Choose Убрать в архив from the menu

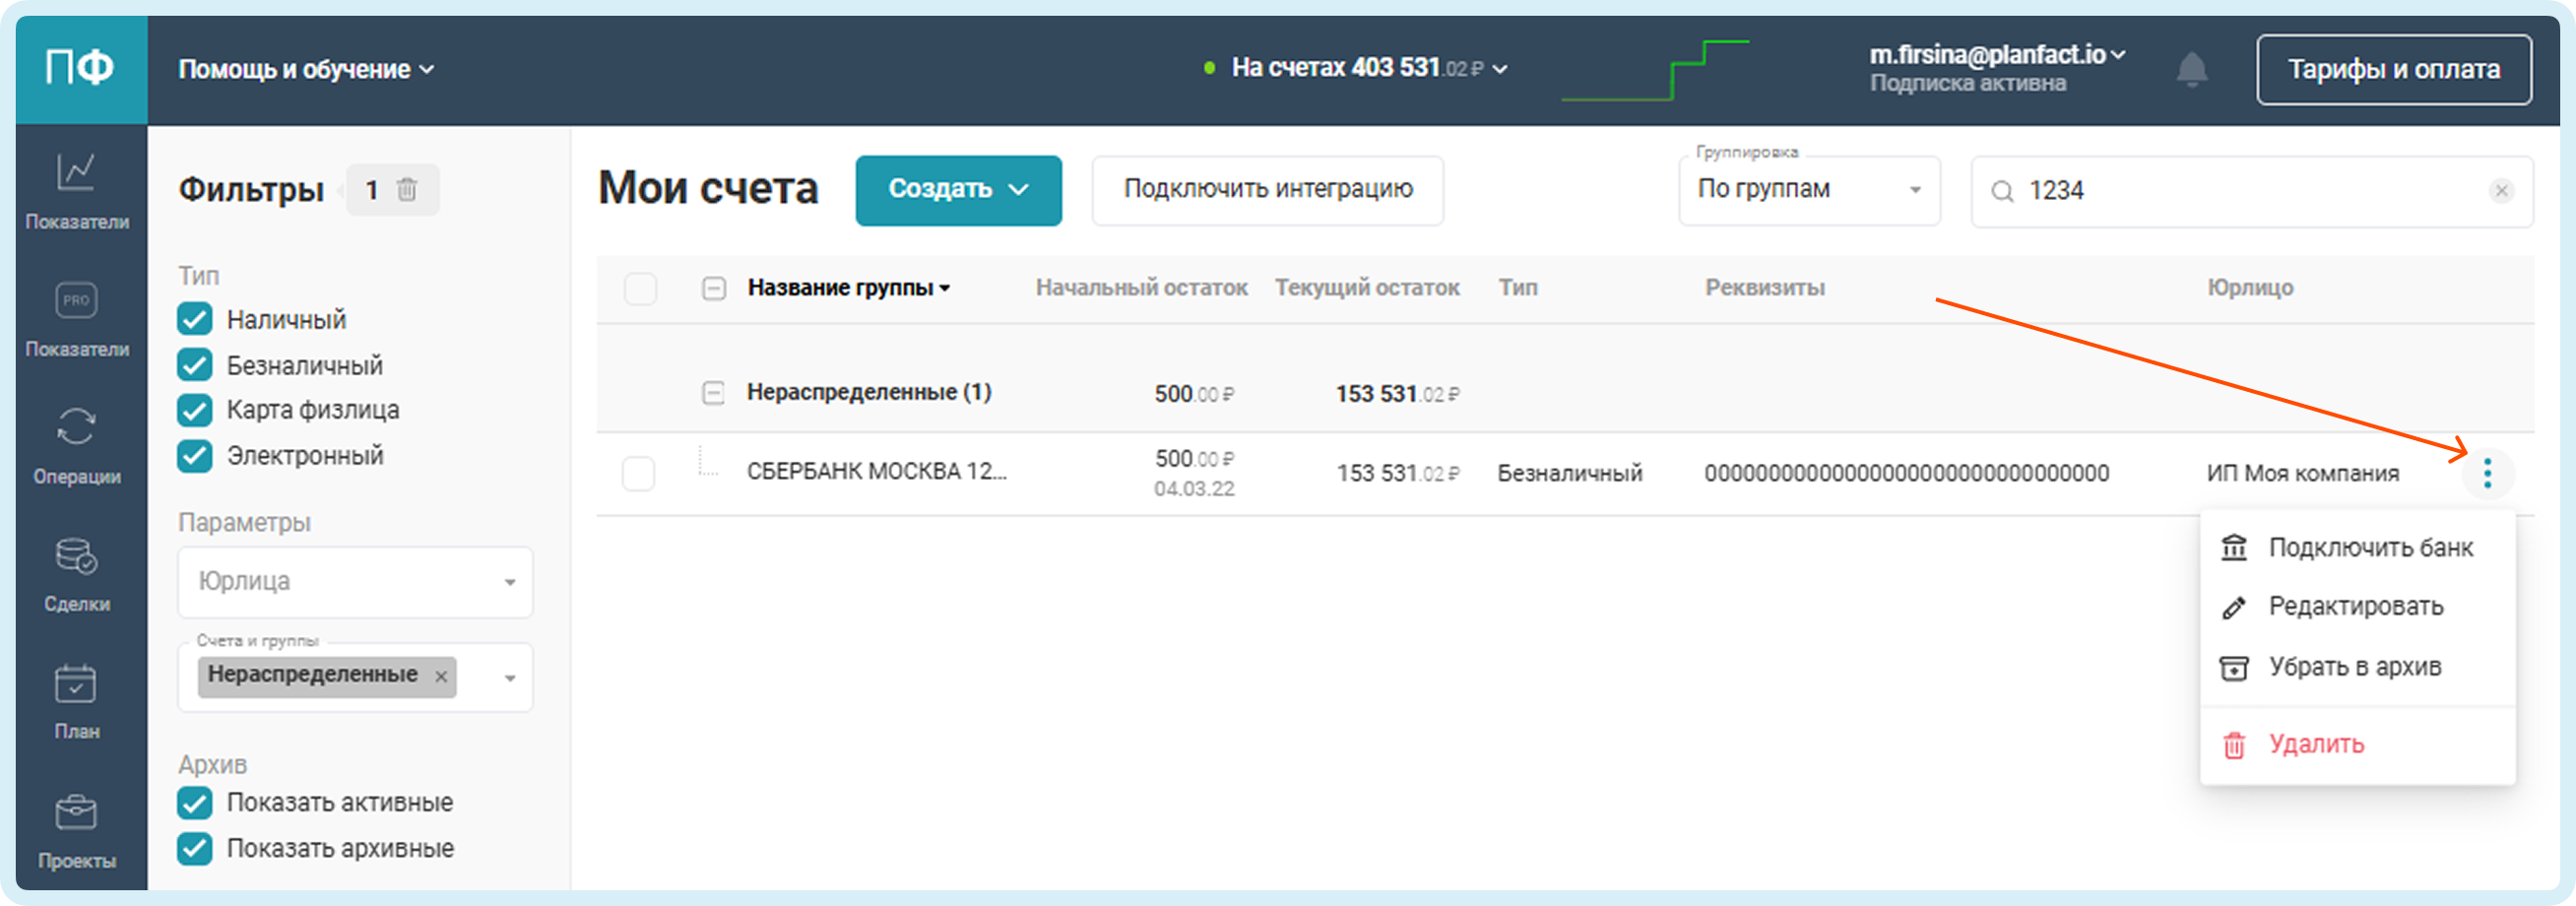2354,667
